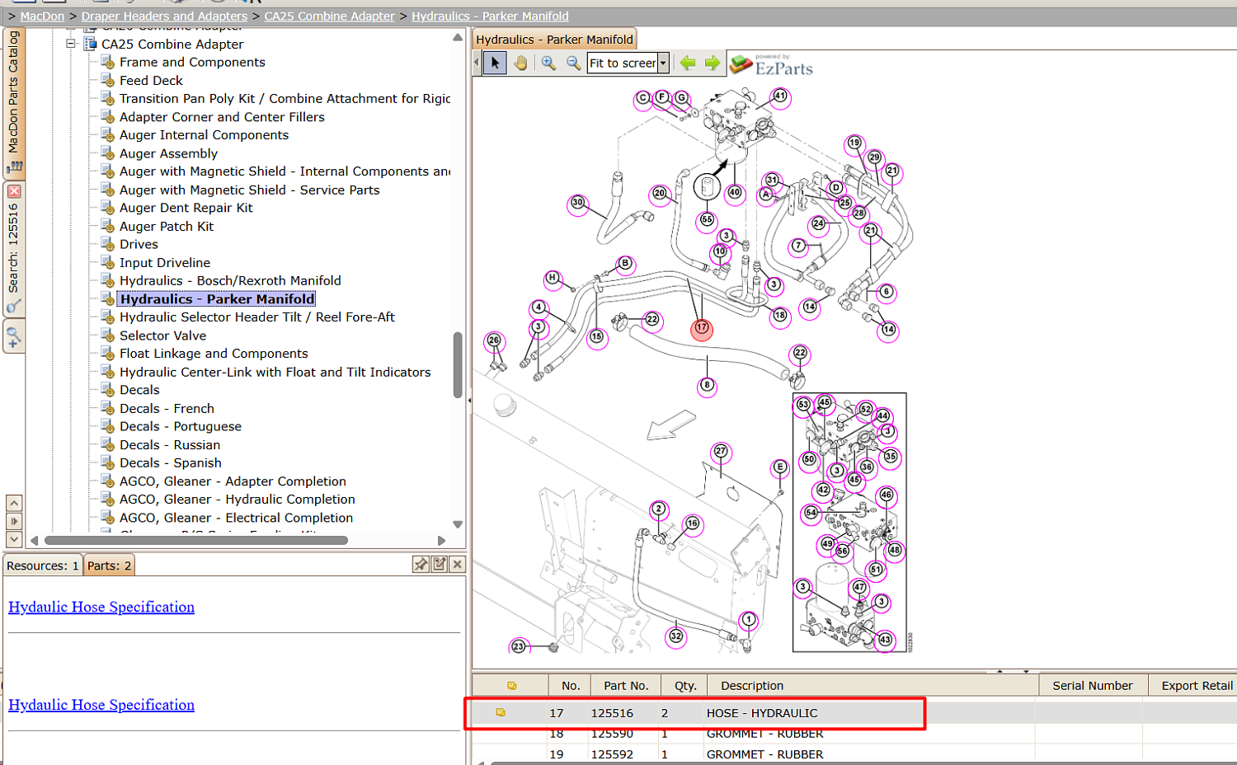Screen dimensions: 1237x765
Task: Go to next illustration with green right arrow
Action: coord(713,63)
